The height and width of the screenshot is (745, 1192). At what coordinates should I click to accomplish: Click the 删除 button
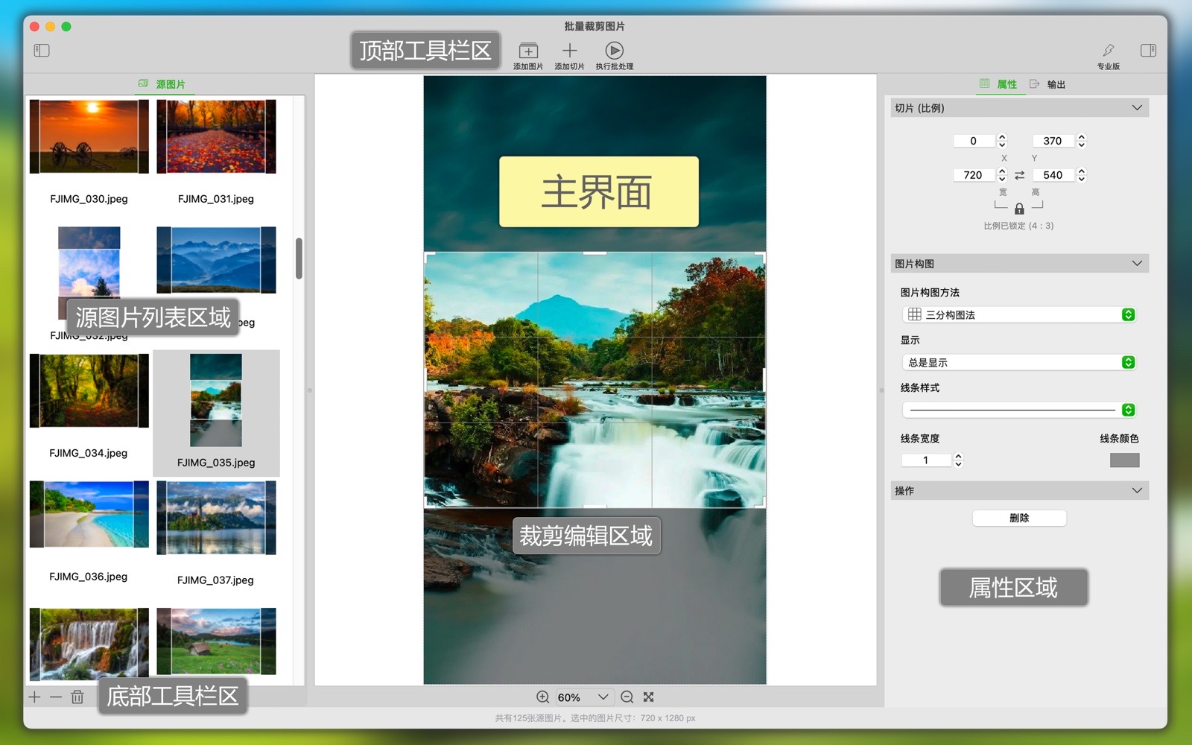tap(1018, 519)
